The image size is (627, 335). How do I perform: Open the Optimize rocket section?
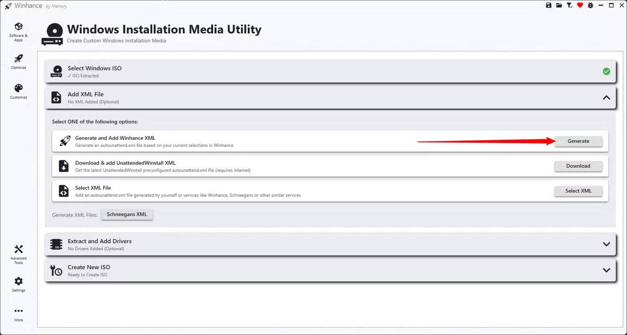point(18,62)
